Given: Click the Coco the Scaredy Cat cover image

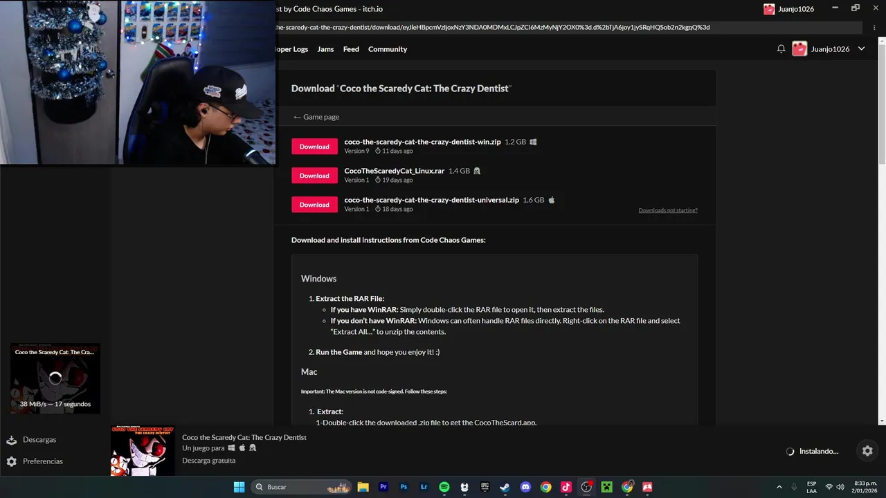Looking at the screenshot, I should (143, 451).
